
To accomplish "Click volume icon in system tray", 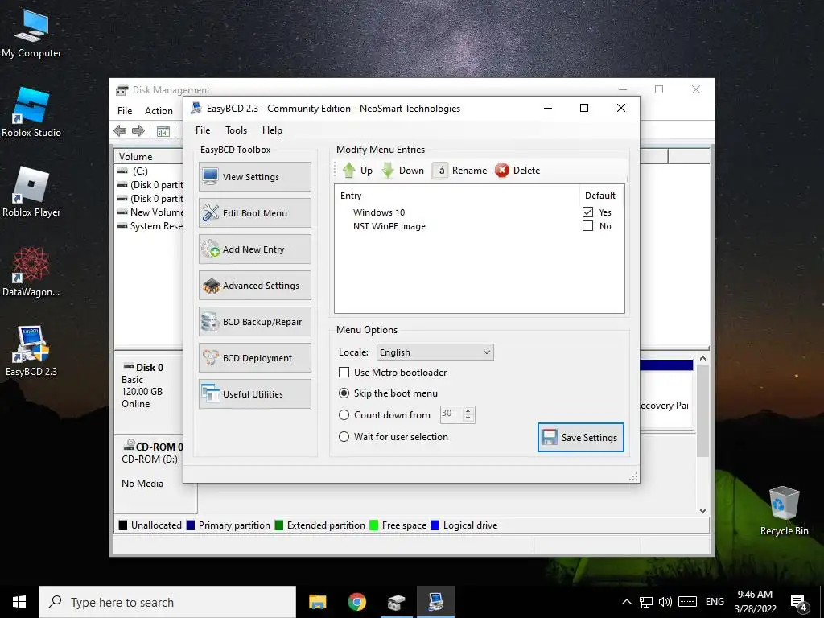I will (x=665, y=602).
